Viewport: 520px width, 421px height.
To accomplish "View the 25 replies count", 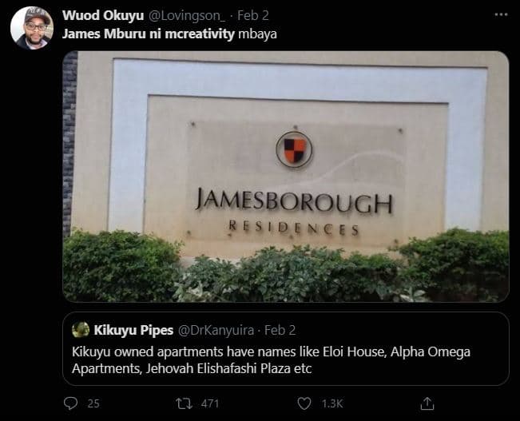I will coord(93,403).
